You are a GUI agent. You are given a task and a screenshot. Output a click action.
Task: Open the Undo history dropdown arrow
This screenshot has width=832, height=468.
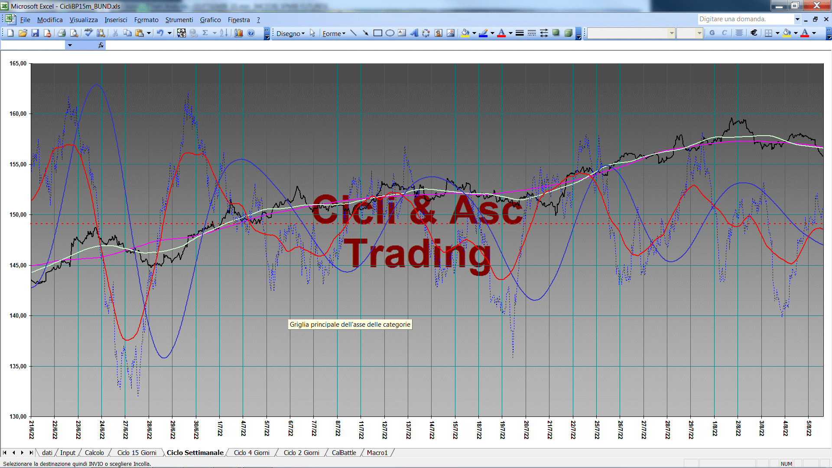click(169, 33)
